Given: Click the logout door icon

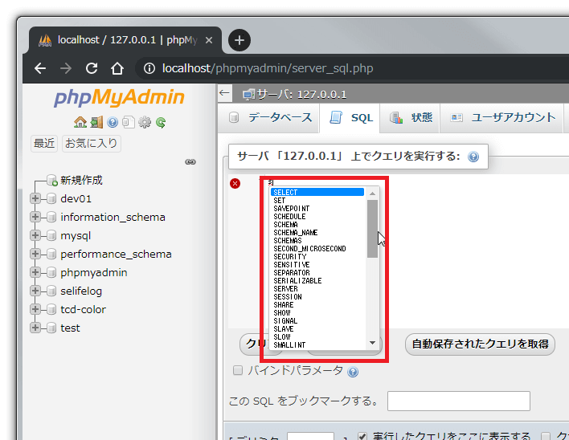Looking at the screenshot, I should pos(96,123).
